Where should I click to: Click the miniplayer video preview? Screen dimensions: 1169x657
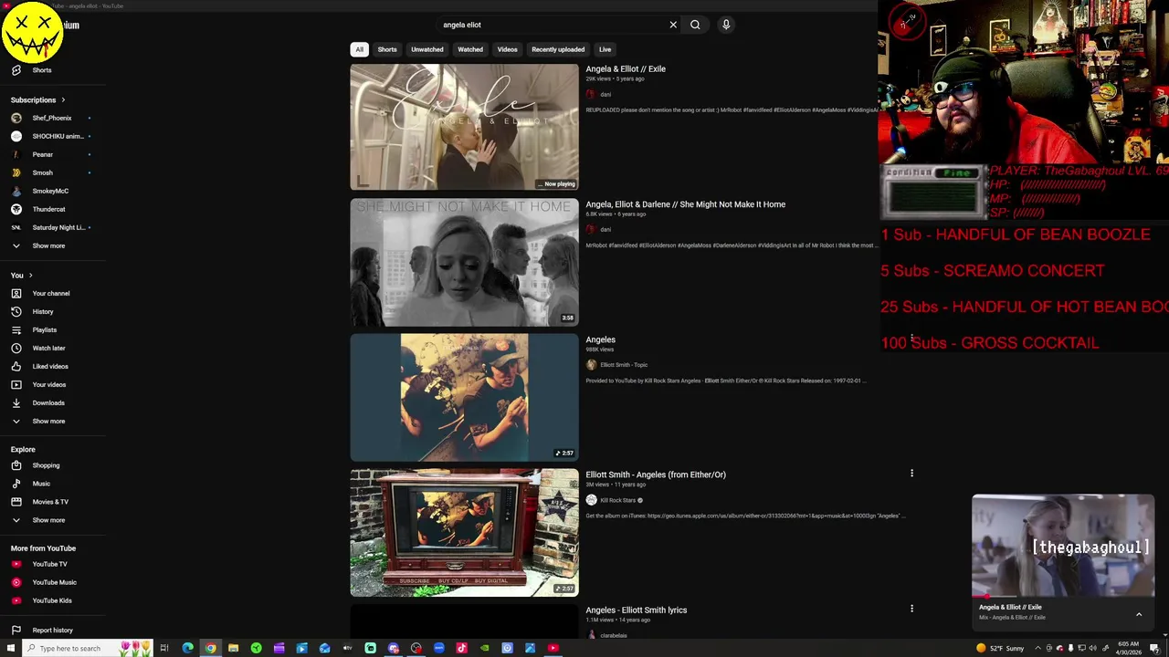click(x=1063, y=546)
